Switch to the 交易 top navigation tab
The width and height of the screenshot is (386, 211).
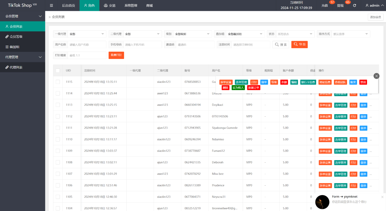(x=109, y=5)
